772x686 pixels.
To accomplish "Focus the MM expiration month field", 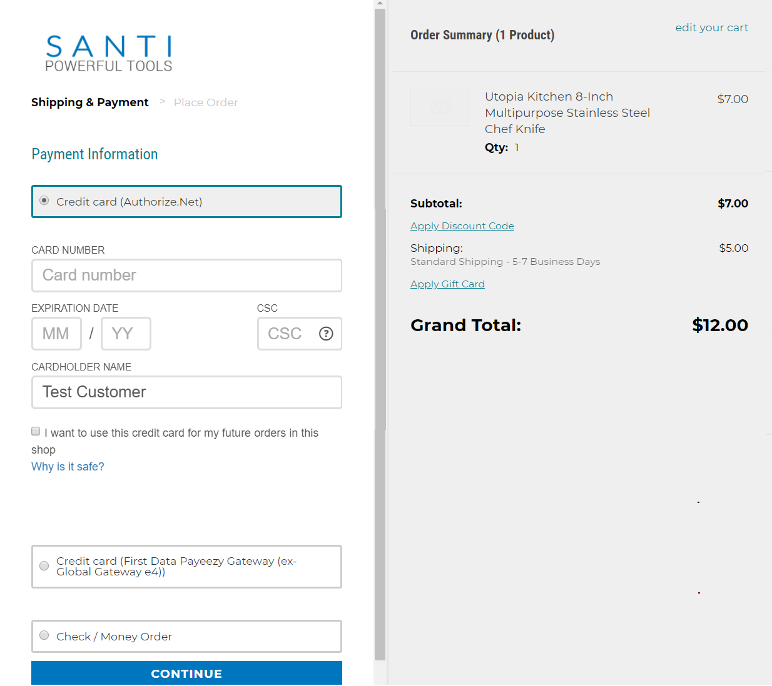I will [56, 334].
